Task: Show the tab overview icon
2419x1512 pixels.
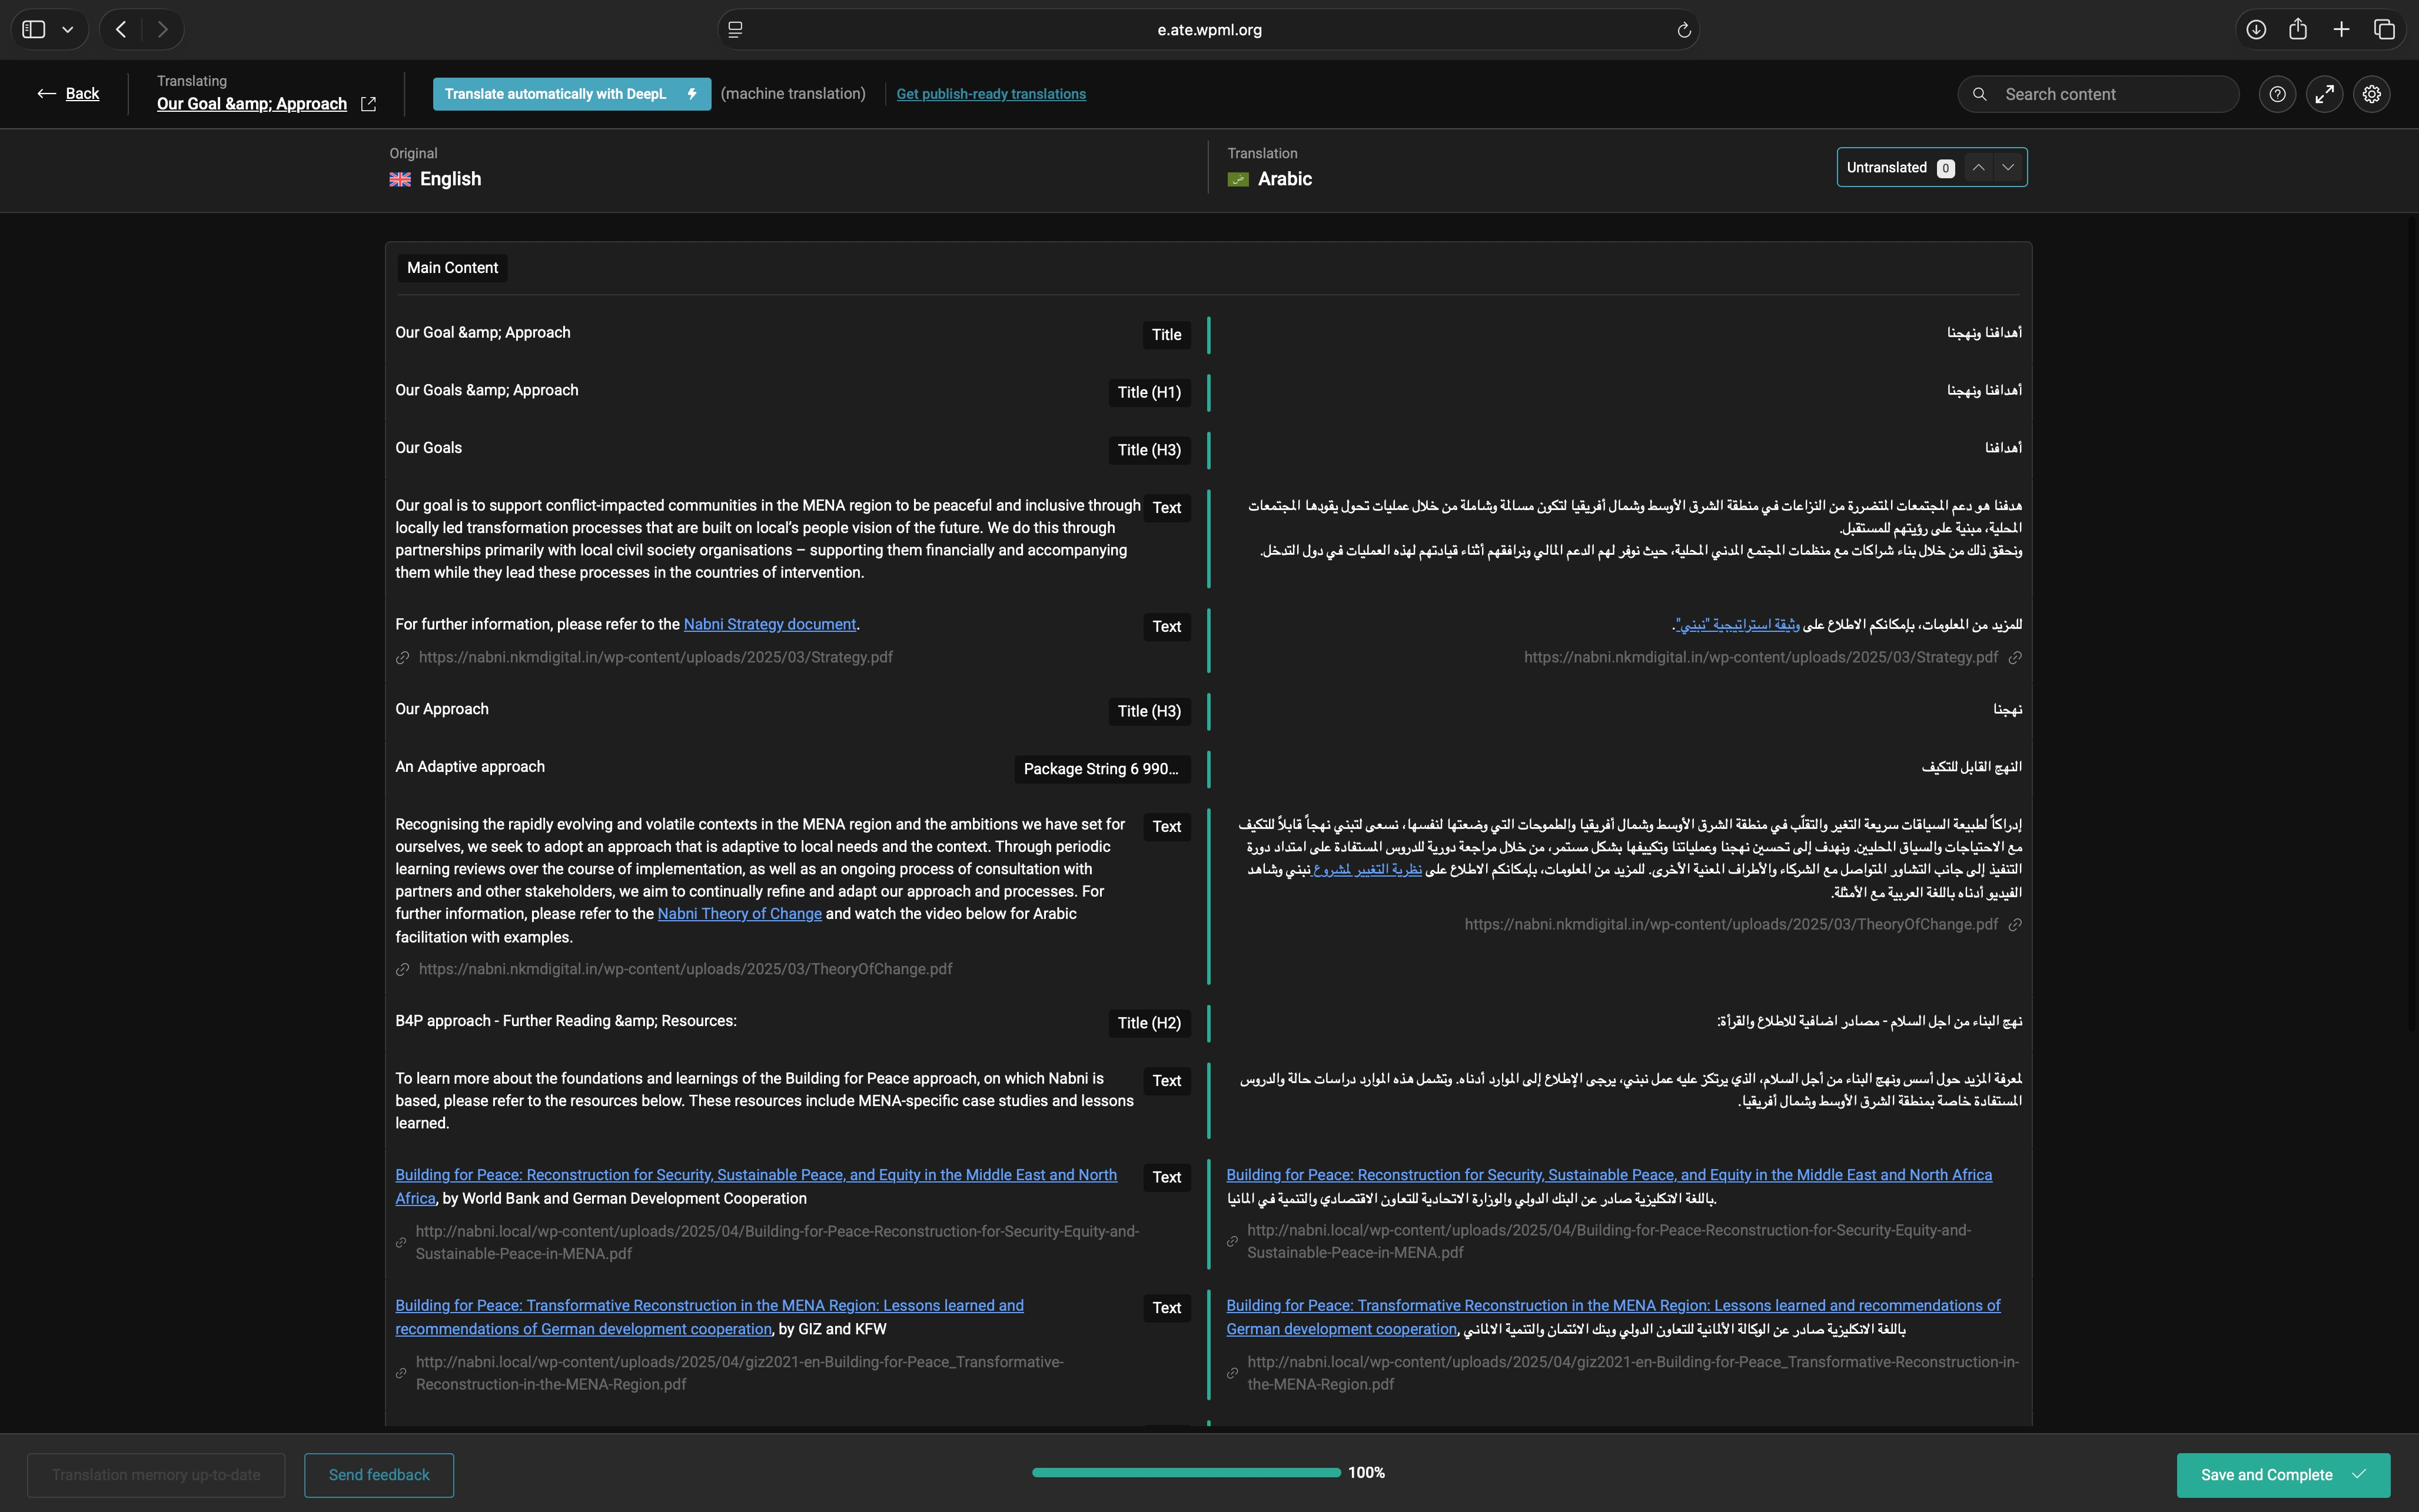Action: point(2384,30)
